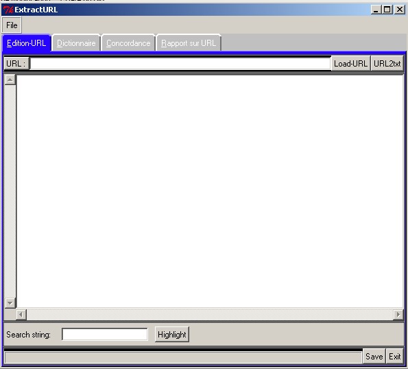
Task: Switch to the Edition-URL tab
Action: pos(26,43)
